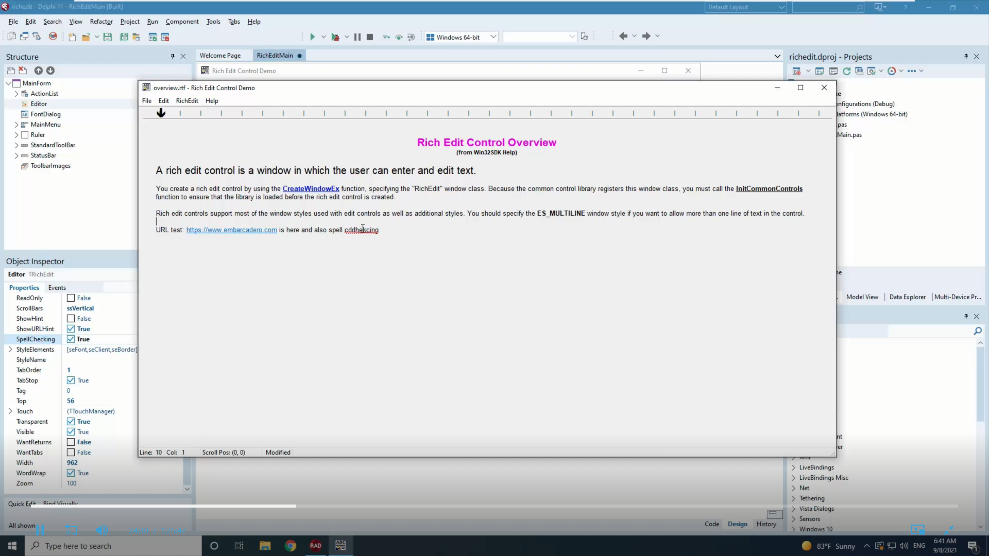
Task: Click the ruler indent marker arrow
Action: pos(161,113)
